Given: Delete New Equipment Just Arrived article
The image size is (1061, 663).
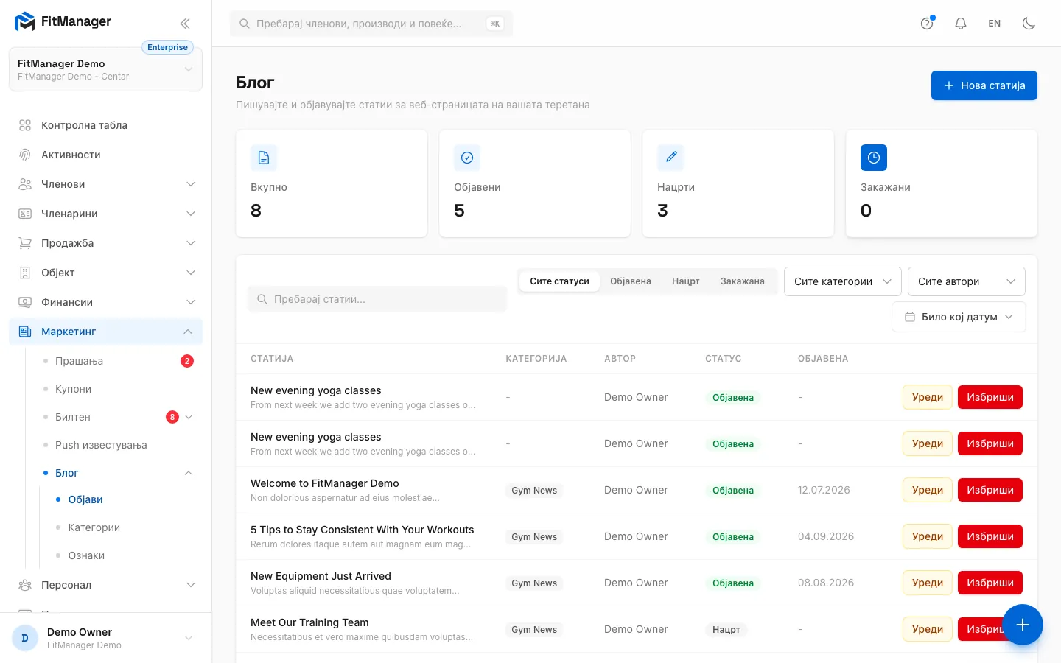Looking at the screenshot, I should pos(990,583).
